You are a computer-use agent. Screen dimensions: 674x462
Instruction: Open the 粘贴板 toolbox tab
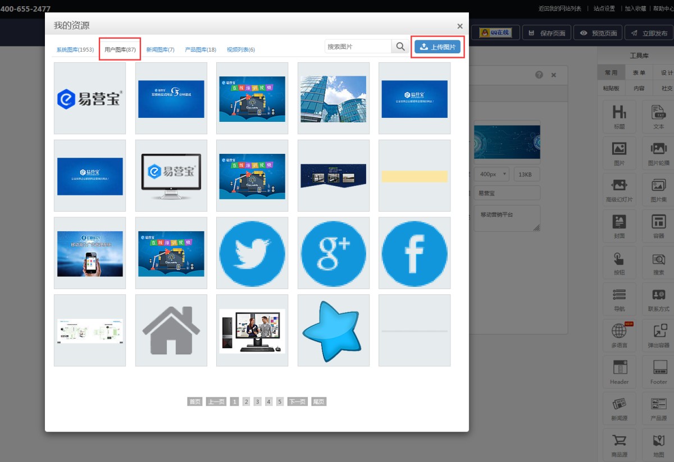coord(611,88)
